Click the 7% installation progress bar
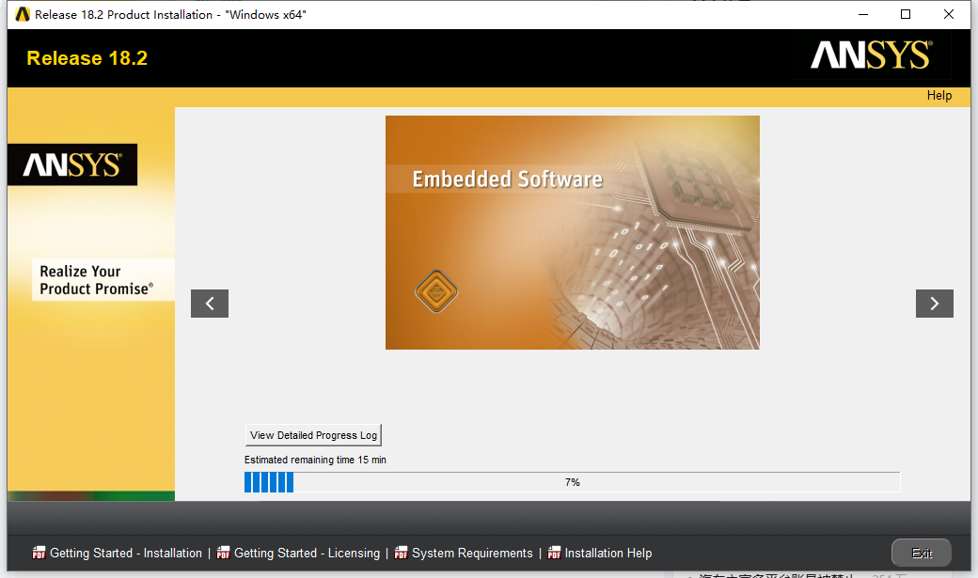Image resolution: width=978 pixels, height=578 pixels. (572, 482)
